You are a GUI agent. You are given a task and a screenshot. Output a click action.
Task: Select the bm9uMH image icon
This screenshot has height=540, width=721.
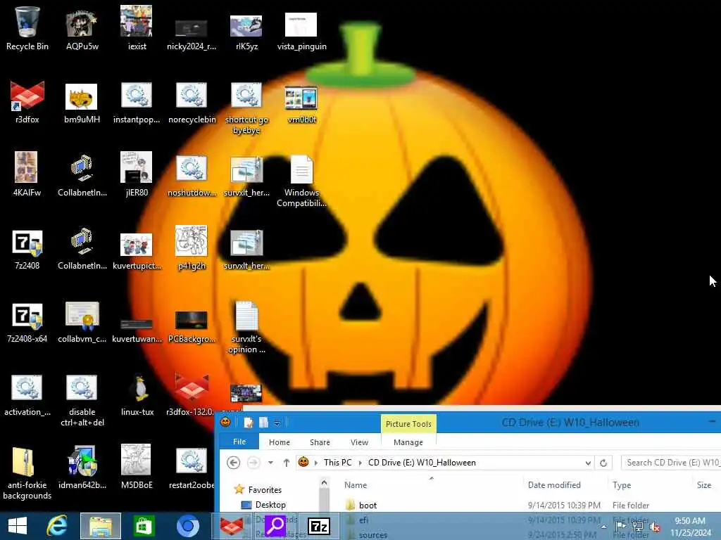(x=82, y=102)
